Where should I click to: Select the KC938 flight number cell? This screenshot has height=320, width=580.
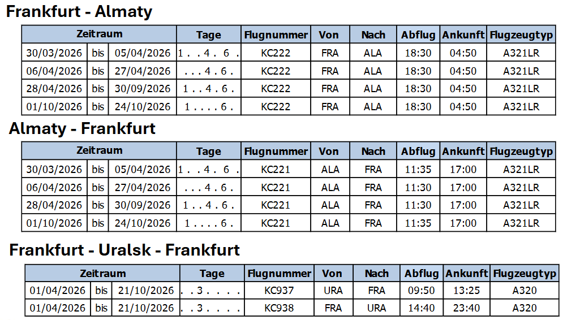tap(280, 308)
